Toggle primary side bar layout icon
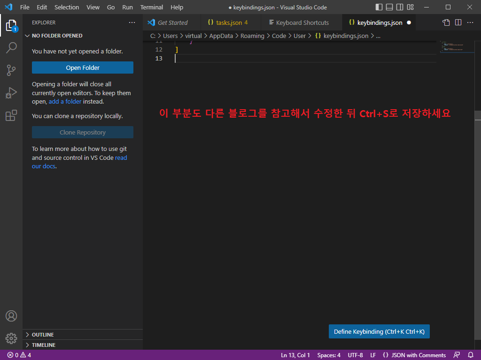Viewport: 481px width, 360px height. tap(379, 7)
